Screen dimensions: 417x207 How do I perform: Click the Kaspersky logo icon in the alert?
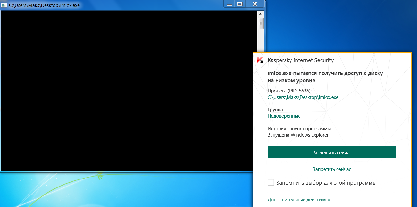[x=260, y=60]
